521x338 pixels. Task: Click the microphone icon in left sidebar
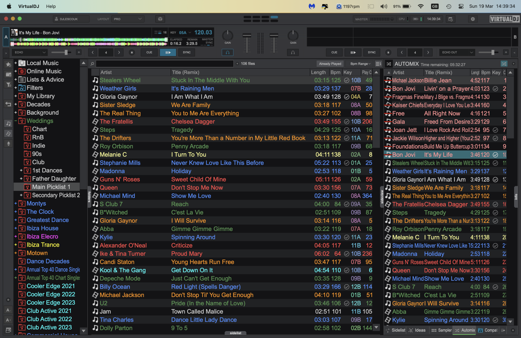pyautogui.click(x=8, y=144)
